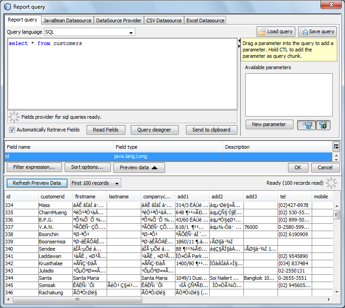The height and width of the screenshot is (308, 345).
Task: Click Refresh Preview Data button
Action: tap(37, 183)
